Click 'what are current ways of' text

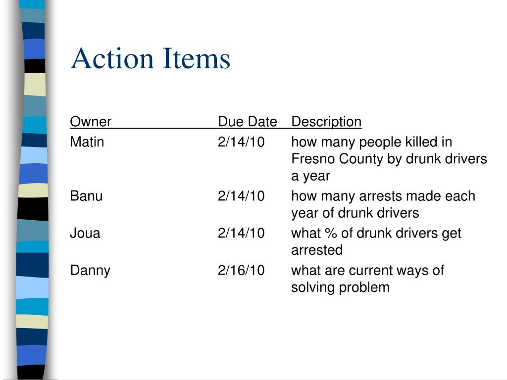368,271
